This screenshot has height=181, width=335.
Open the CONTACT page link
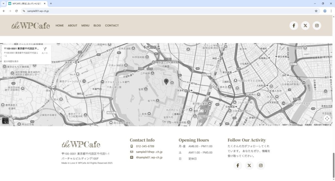pyautogui.click(x=112, y=25)
